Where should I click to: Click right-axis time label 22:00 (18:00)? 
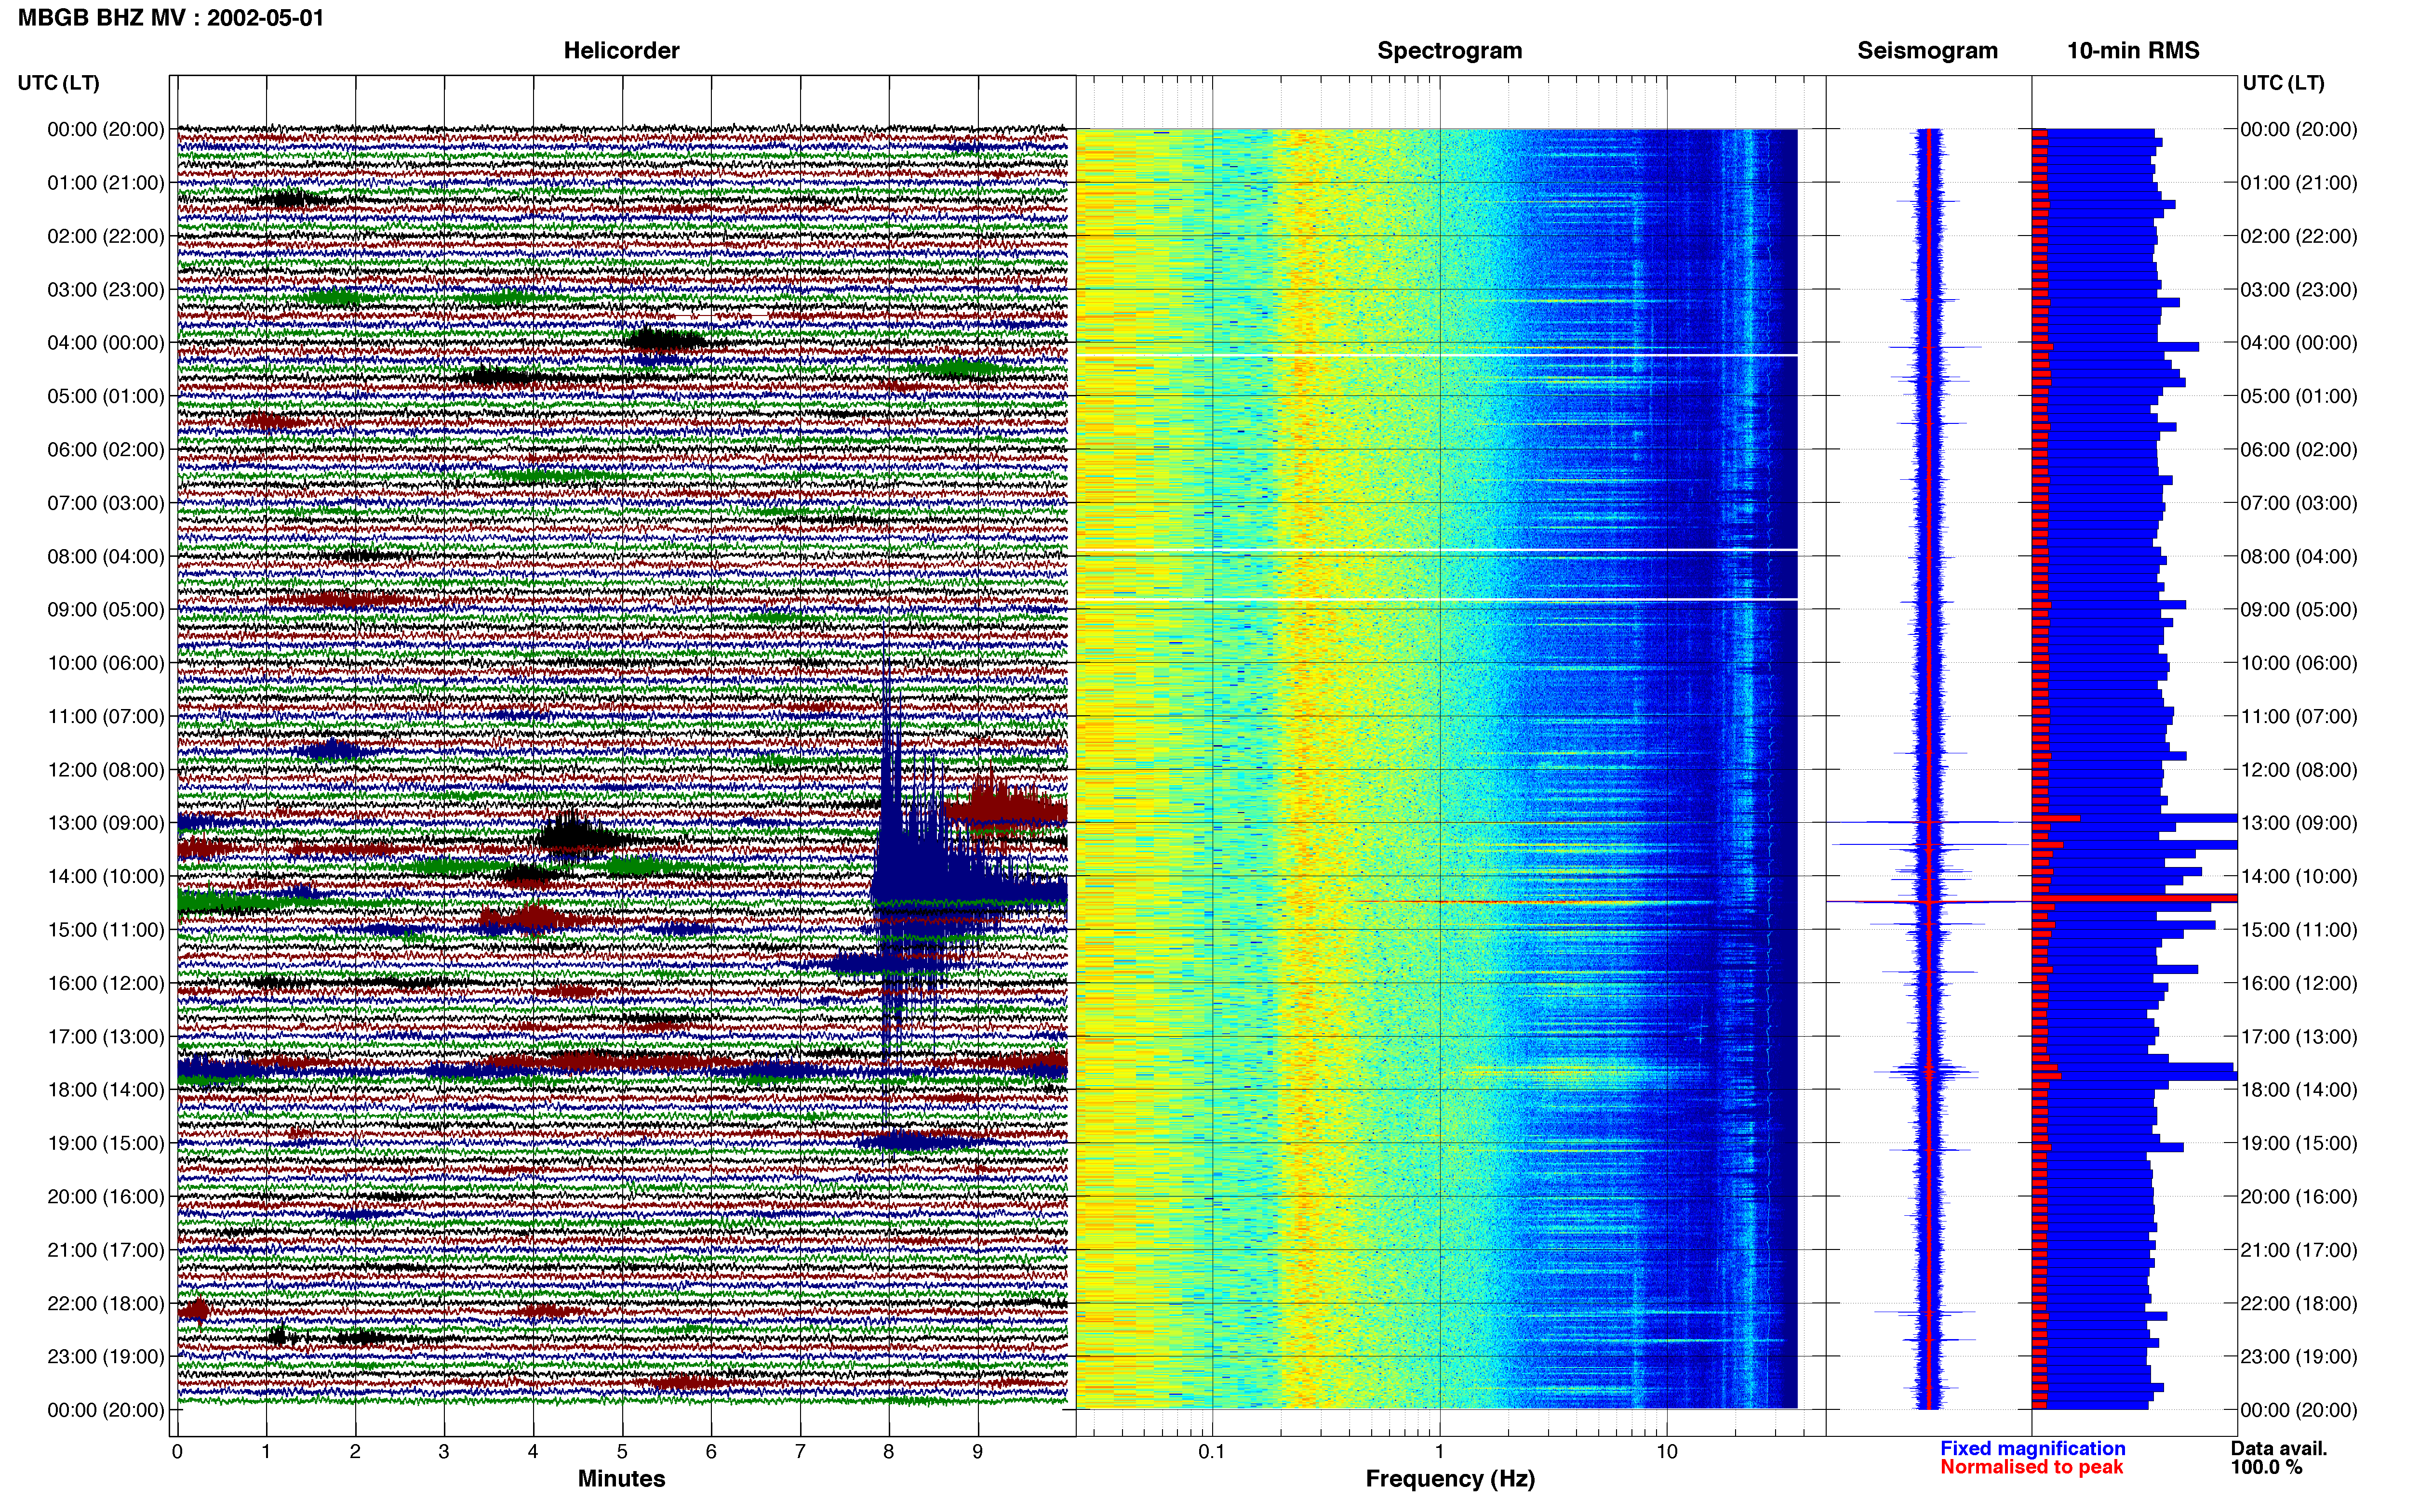tap(2299, 1303)
